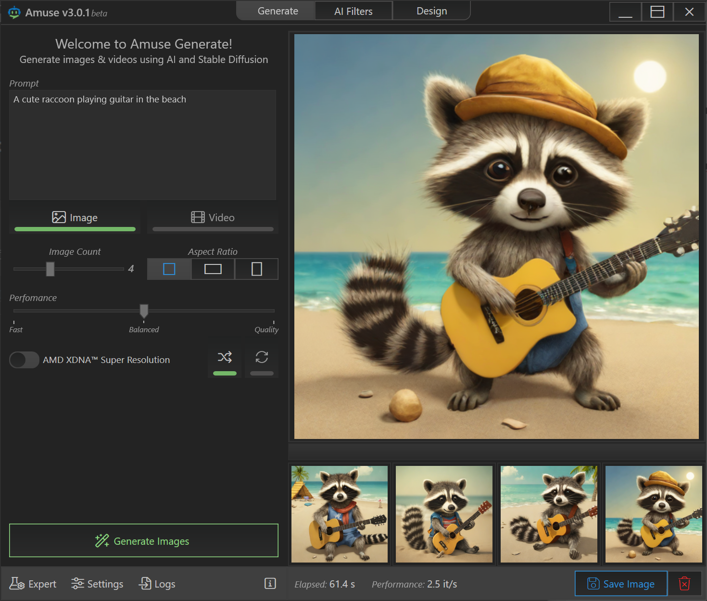Switch to Video generation mode
This screenshot has width=707, height=601.
(x=213, y=218)
